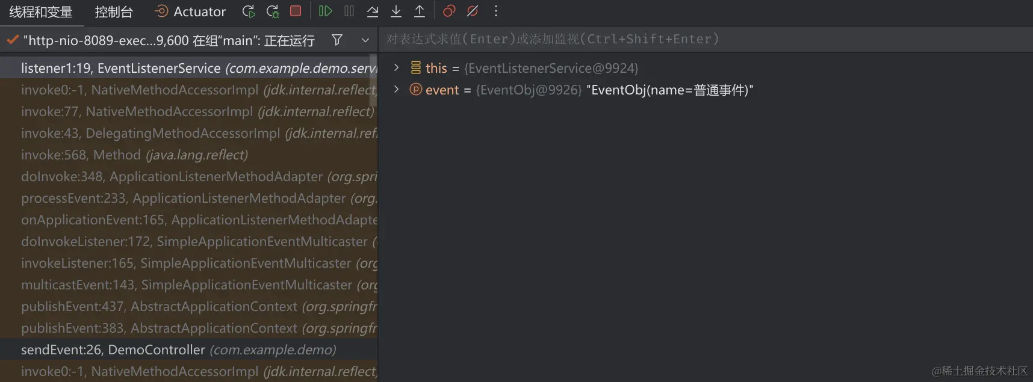Select the invoke0:-1 frame above invoke:77
The width and height of the screenshot is (1033, 382).
(x=188, y=90)
